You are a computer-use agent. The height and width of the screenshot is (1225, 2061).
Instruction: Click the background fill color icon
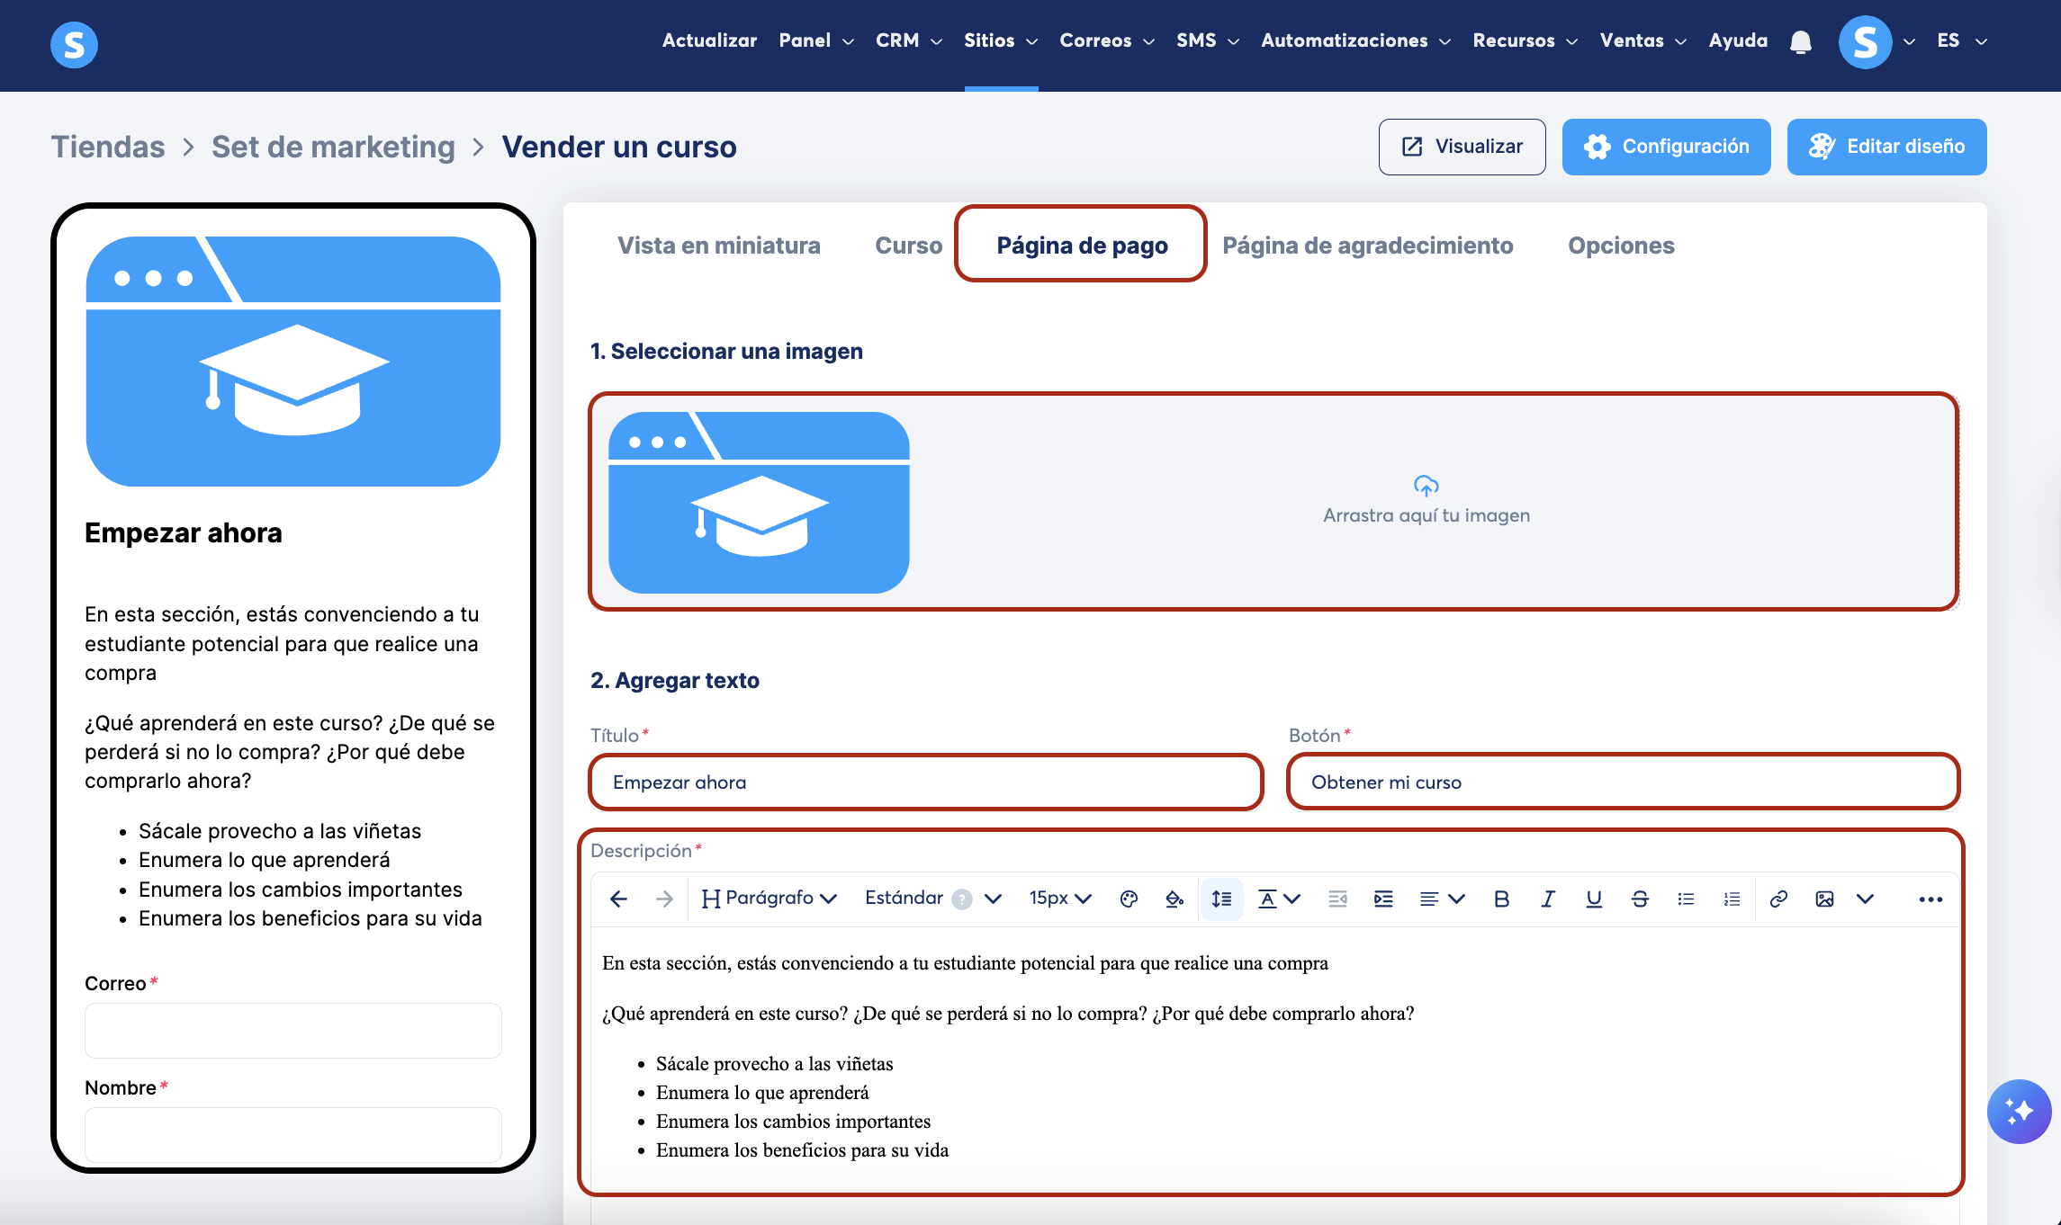coord(1174,899)
